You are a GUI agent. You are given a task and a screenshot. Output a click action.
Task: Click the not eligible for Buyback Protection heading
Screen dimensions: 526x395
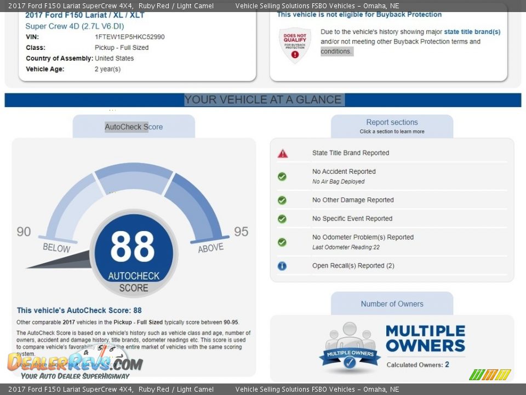(359, 14)
